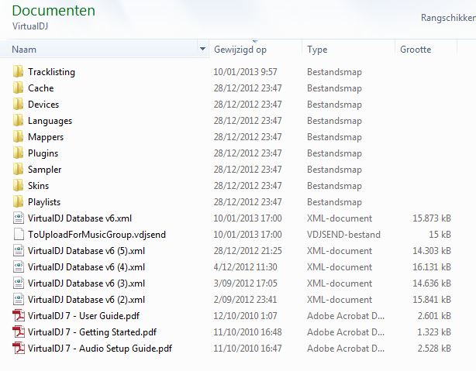476x371 pixels.
Task: Open the Rangschikken arrangement option
Action: tap(448, 18)
